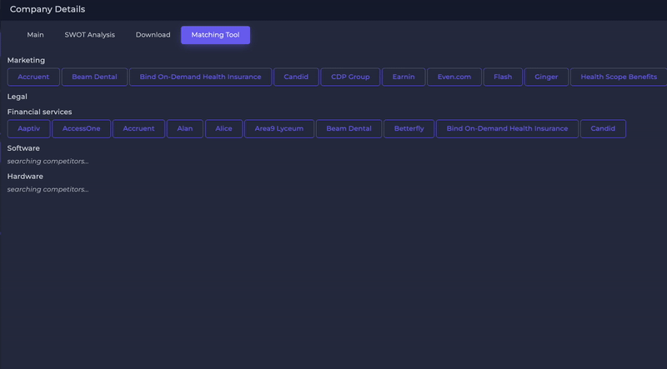Click the Legal section heading
The height and width of the screenshot is (369, 667).
pyautogui.click(x=17, y=97)
